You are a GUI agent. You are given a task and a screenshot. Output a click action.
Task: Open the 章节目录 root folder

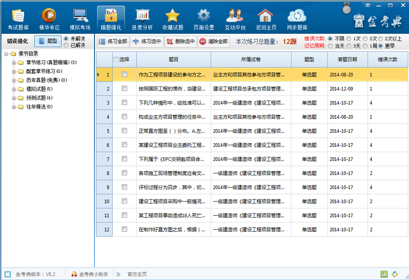point(25,54)
